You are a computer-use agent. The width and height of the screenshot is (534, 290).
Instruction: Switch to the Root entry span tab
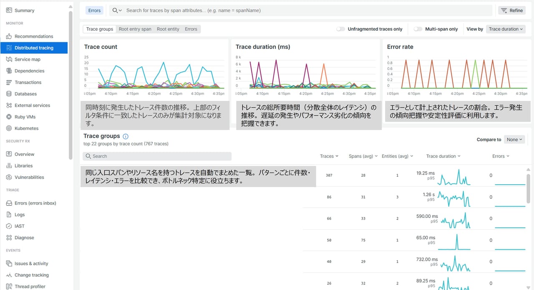click(x=135, y=29)
